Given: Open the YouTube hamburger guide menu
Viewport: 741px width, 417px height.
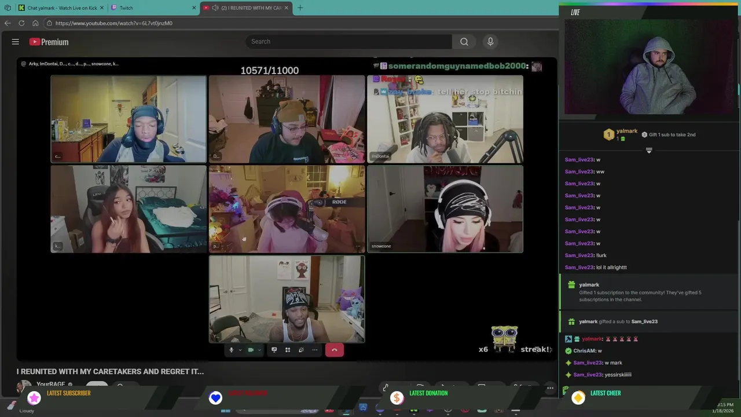Looking at the screenshot, I should (x=16, y=42).
